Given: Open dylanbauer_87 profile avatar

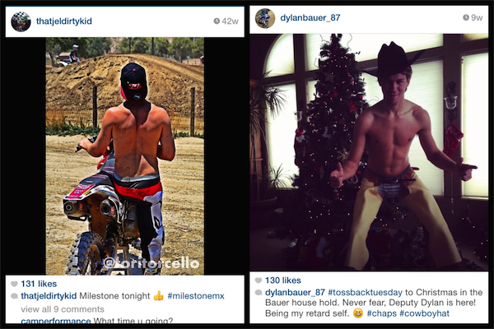Looking at the screenshot, I should click(265, 18).
